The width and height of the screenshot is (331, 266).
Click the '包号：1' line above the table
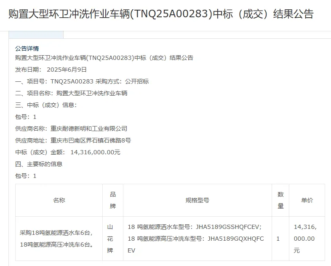point(26,176)
